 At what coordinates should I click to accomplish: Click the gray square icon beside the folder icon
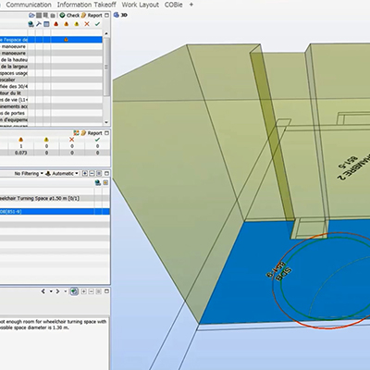(x=39, y=15)
